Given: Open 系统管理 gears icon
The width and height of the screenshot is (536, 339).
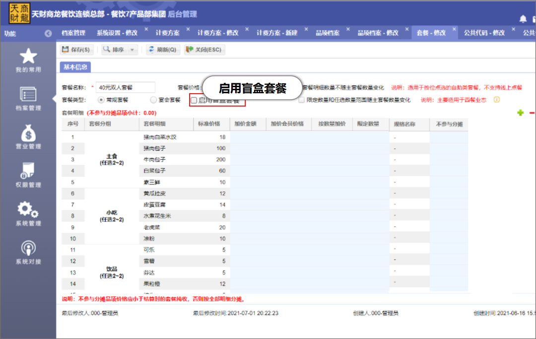Looking at the screenshot, I should click(x=28, y=209).
